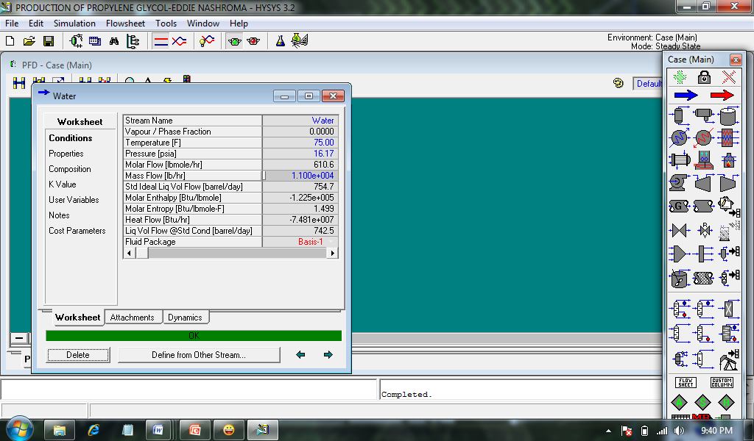
Task: Open a case with the folder icon
Action: pyautogui.click(x=29, y=41)
